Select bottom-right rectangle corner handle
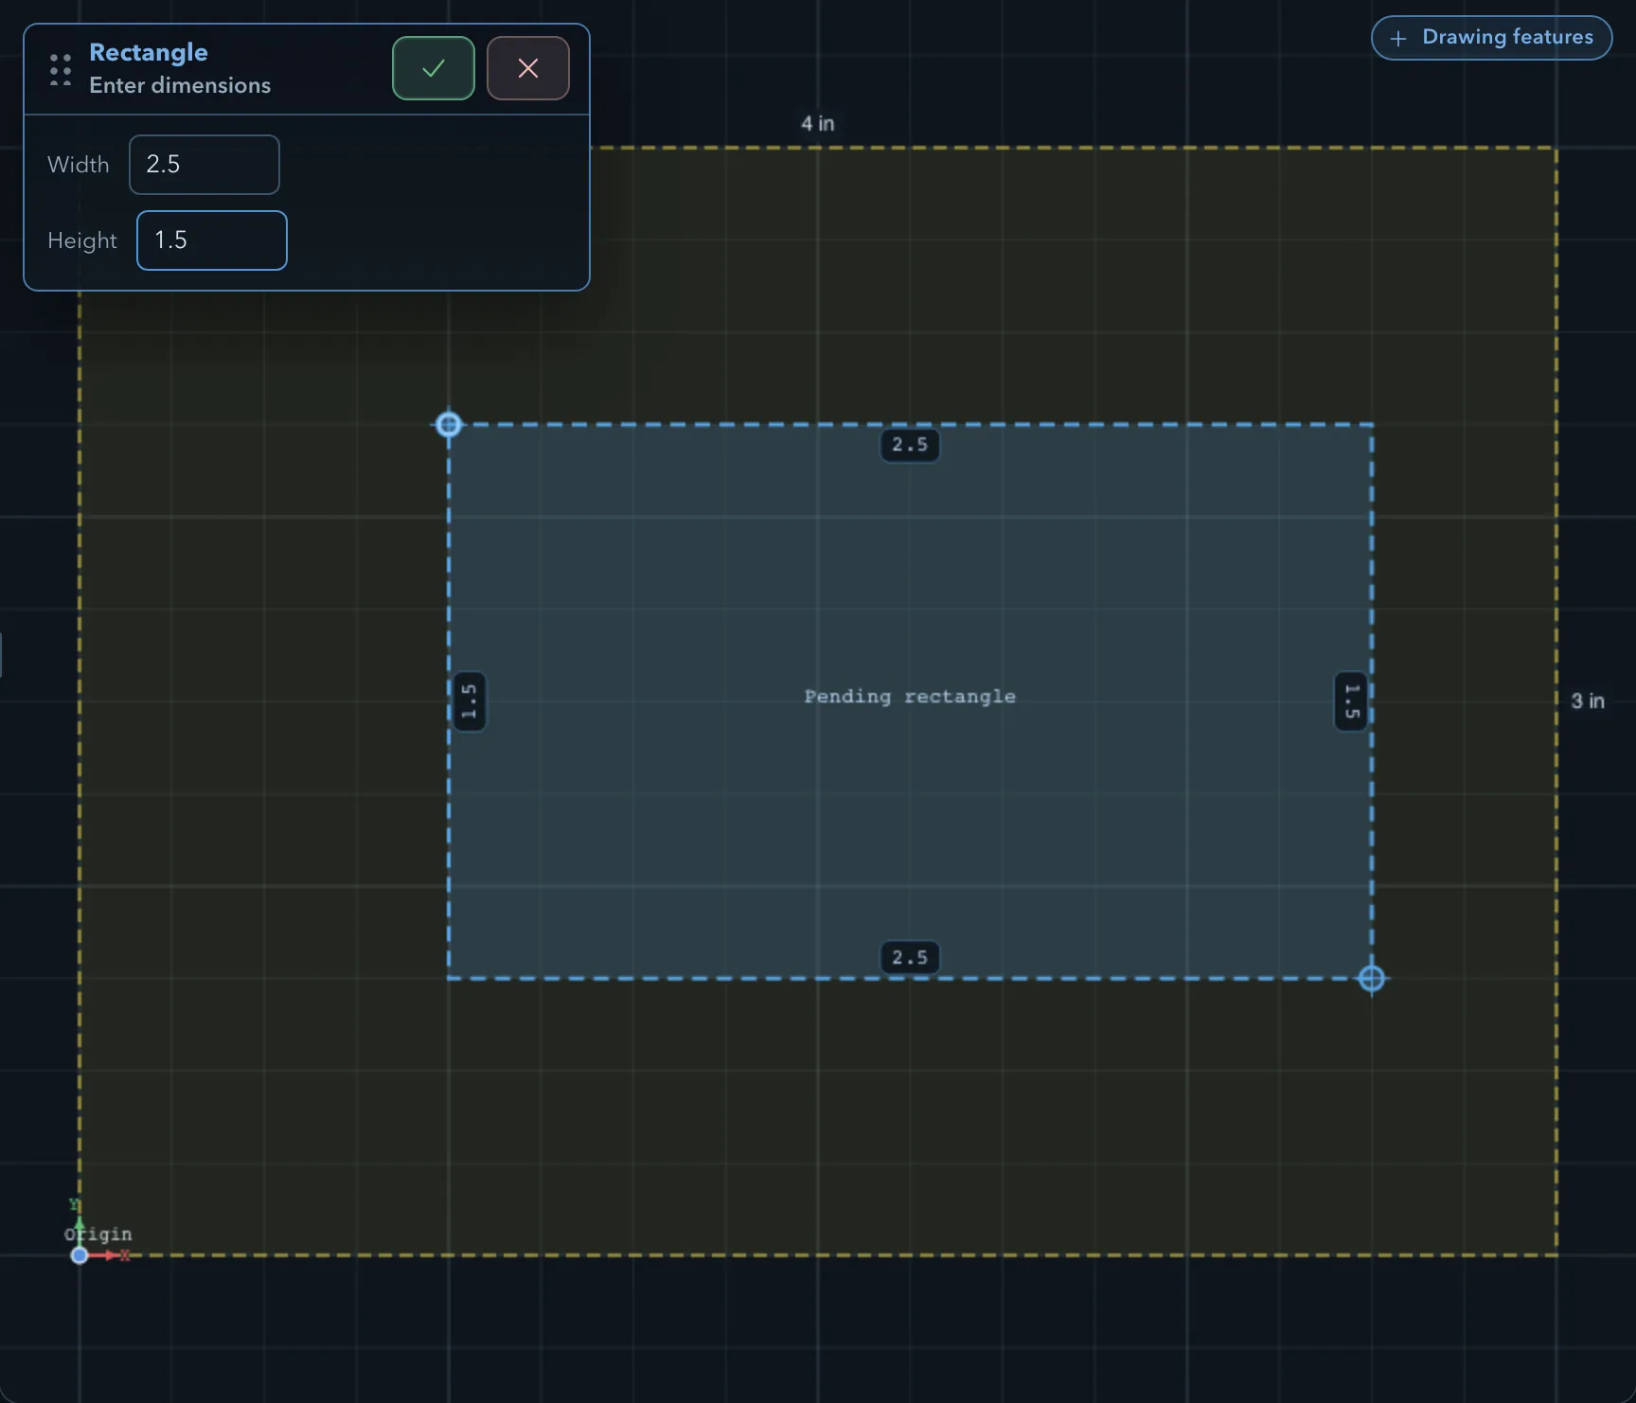This screenshot has height=1403, width=1636. (1372, 978)
